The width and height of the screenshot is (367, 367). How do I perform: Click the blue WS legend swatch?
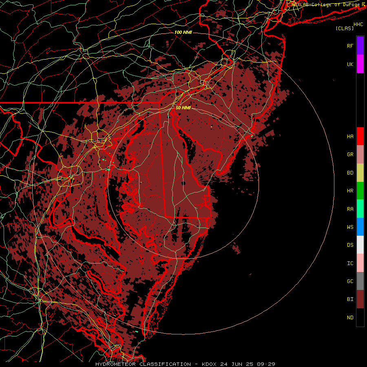(360, 227)
